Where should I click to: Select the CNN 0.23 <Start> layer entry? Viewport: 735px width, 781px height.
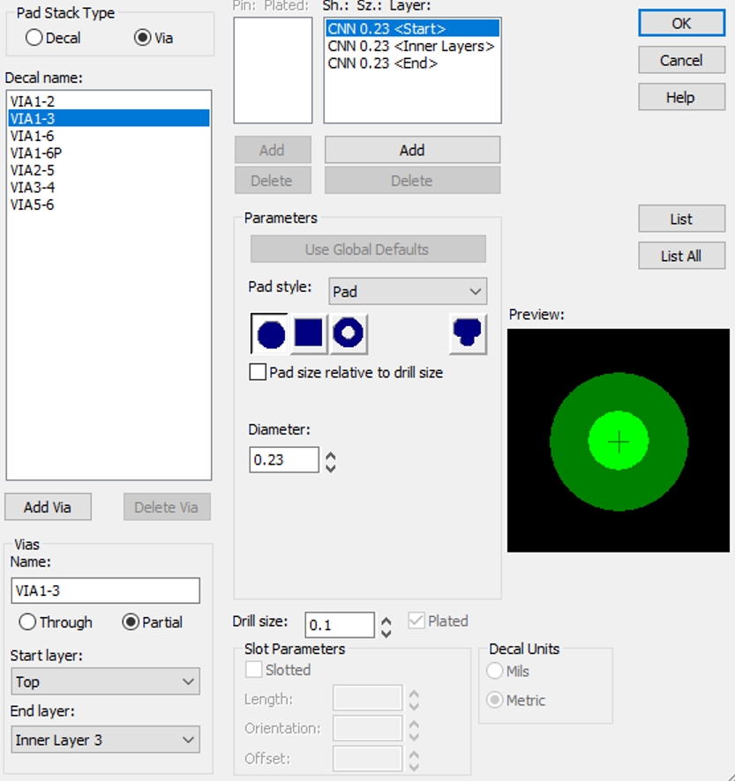pos(412,28)
